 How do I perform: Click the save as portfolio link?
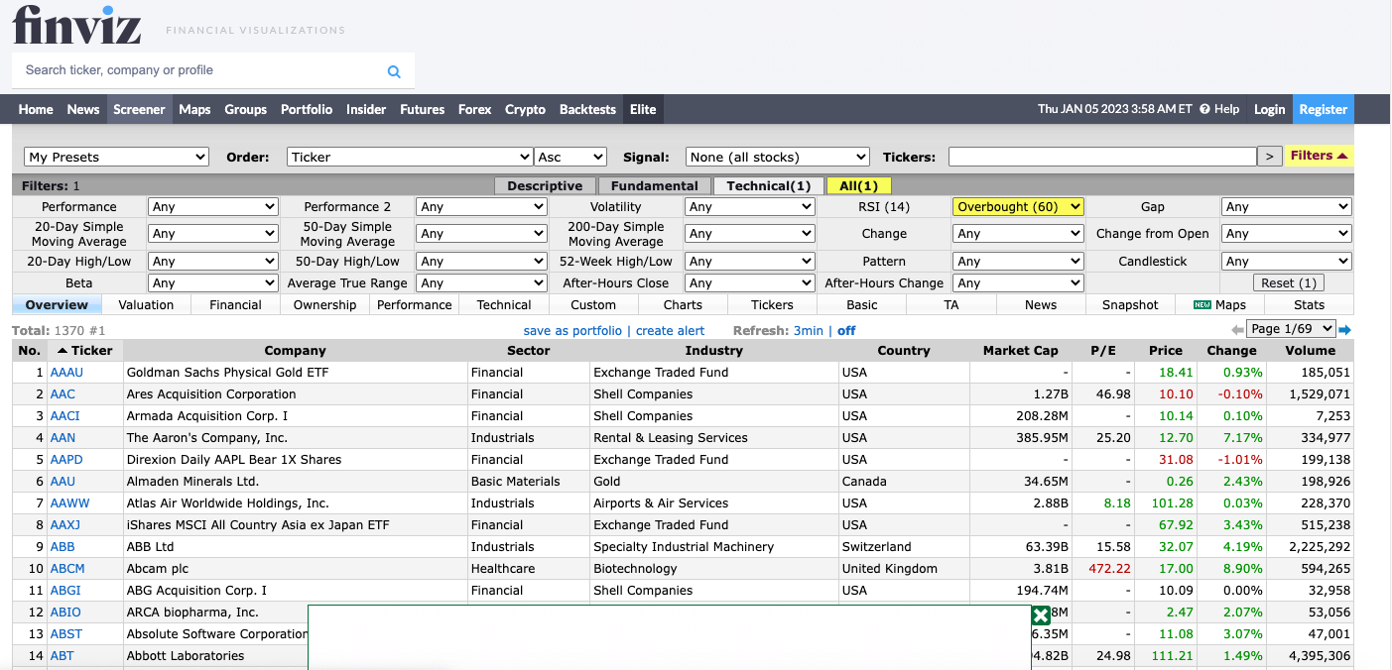[572, 331]
